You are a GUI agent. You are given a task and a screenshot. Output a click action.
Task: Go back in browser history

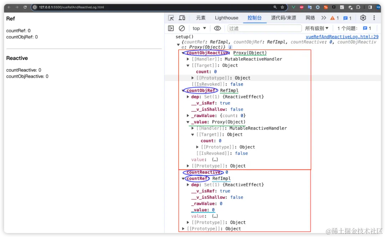[x=9, y=7]
